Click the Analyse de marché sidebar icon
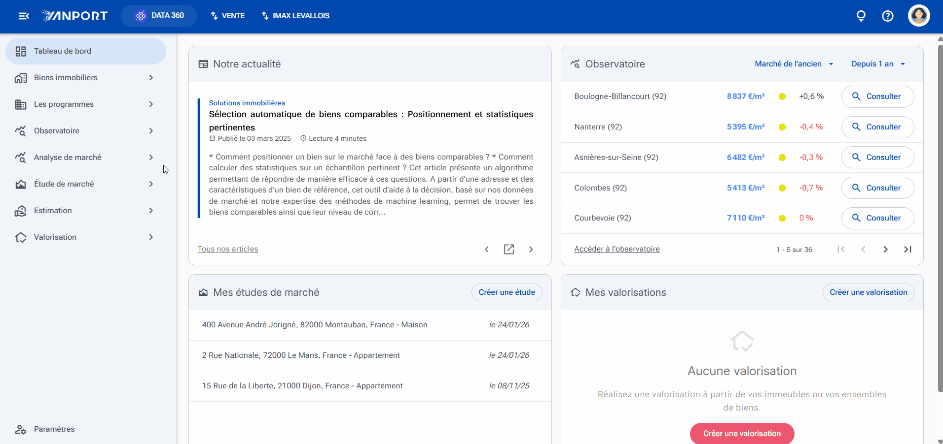943x444 pixels. tap(21, 158)
